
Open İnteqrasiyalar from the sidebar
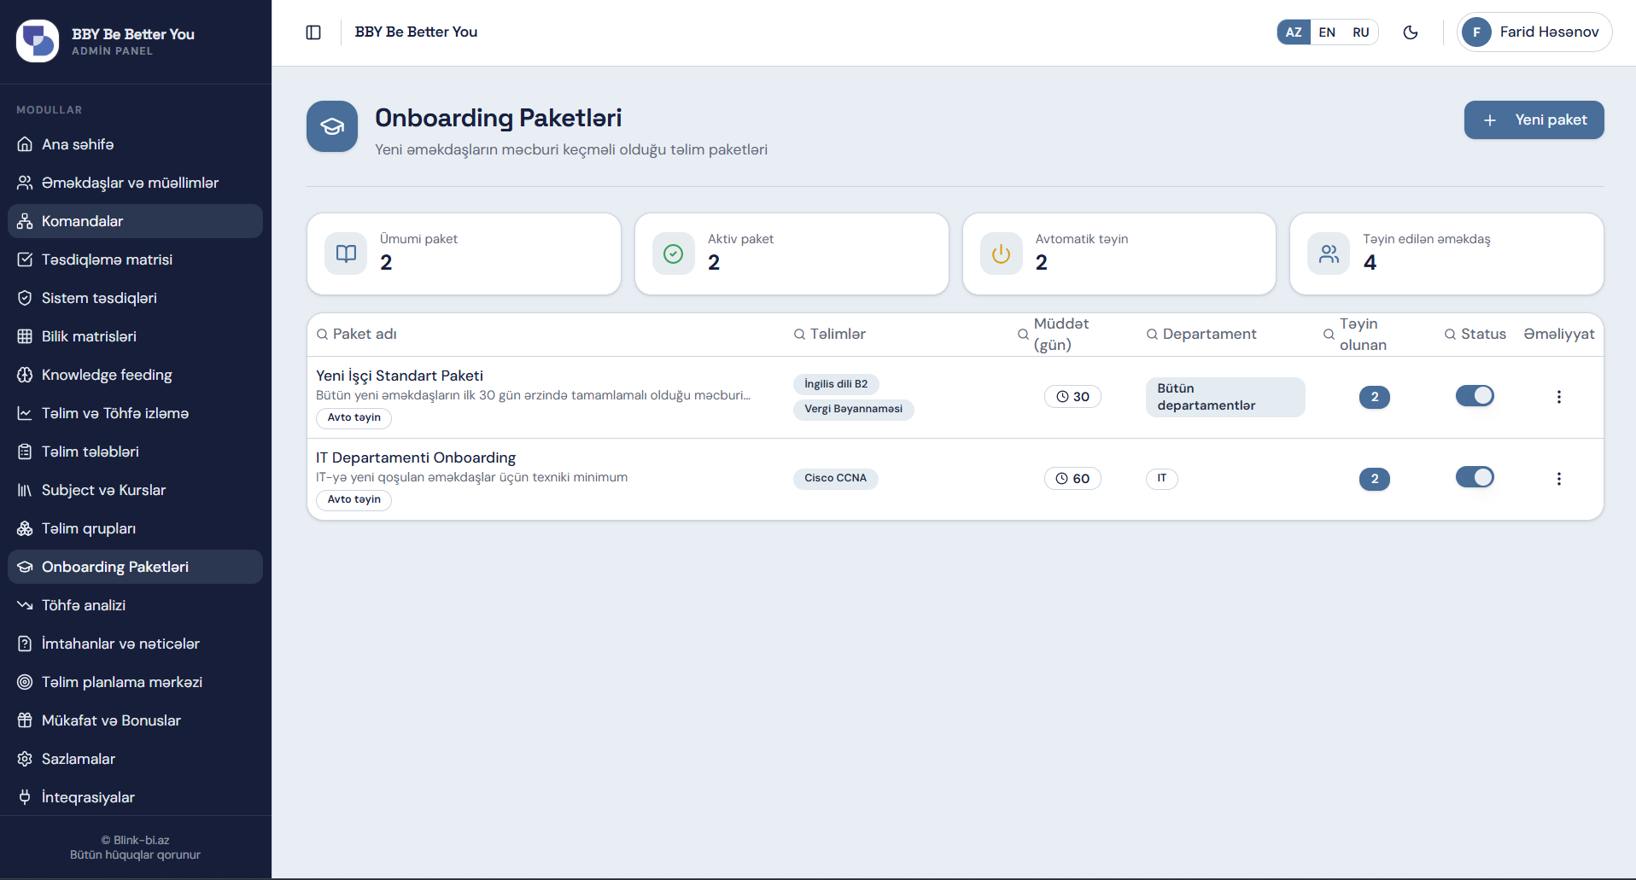136,797
